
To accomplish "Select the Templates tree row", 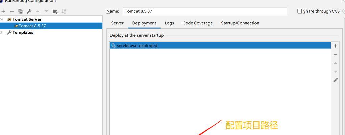I will 51,32.
